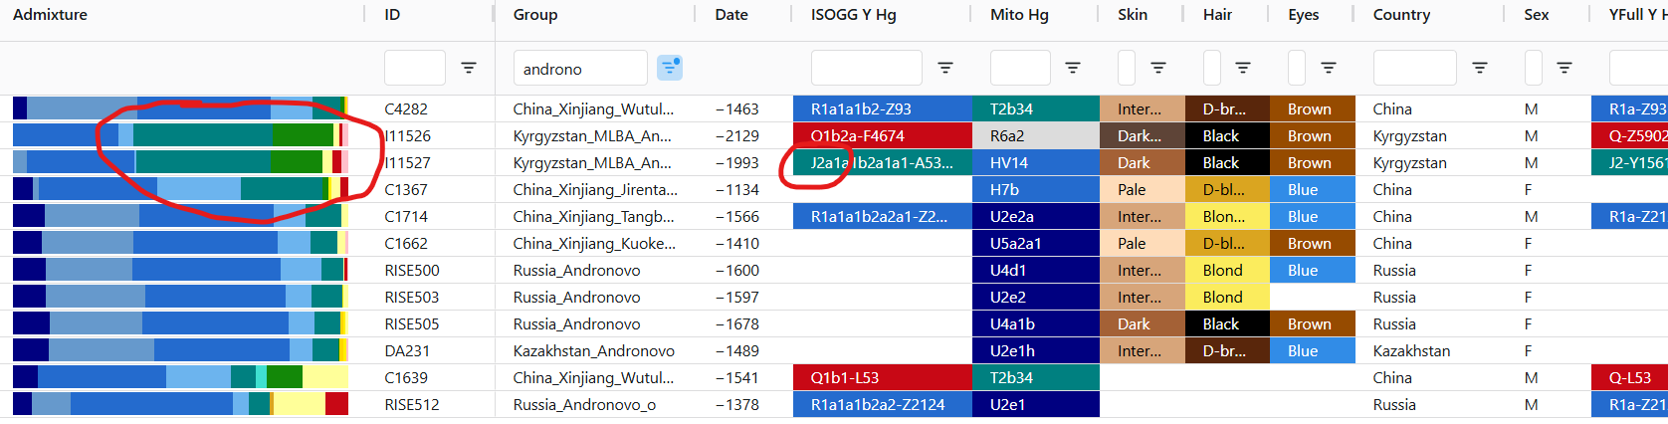Focus the Group filter field containing androno
The image size is (1668, 424).
[x=580, y=69]
